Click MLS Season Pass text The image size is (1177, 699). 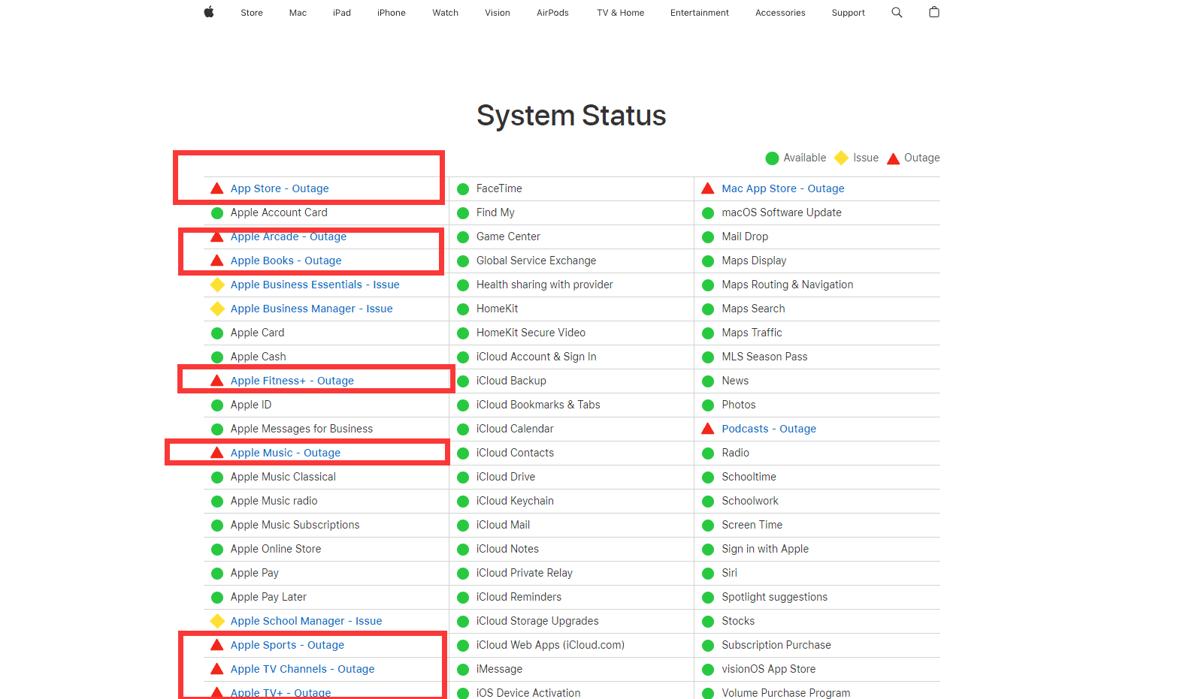764,357
